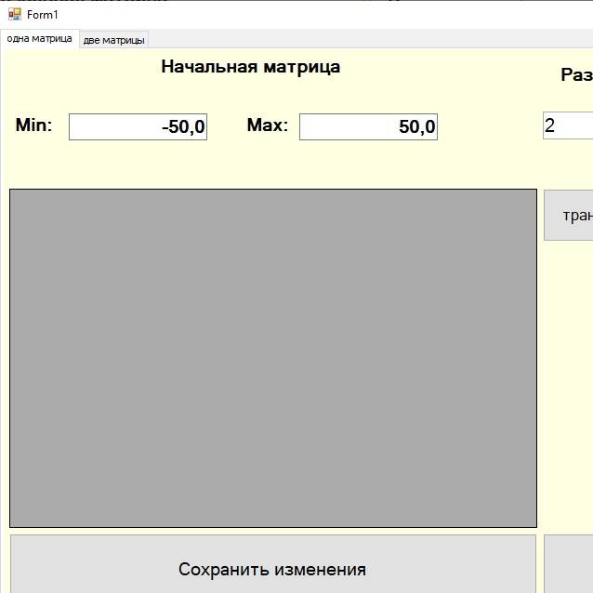Click the partially visible 'тран' button
The width and height of the screenshot is (593, 593).
click(569, 215)
